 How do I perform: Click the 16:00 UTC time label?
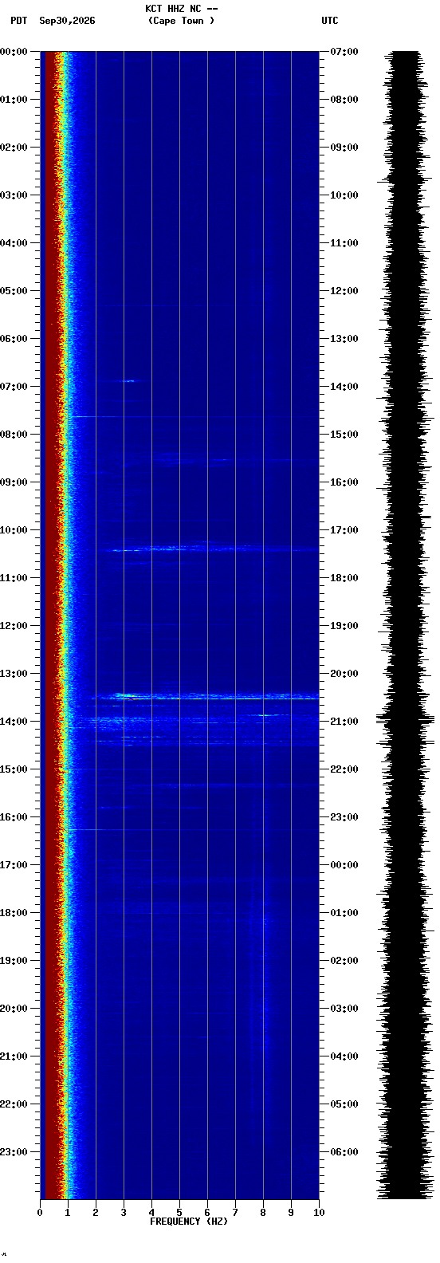344,482
